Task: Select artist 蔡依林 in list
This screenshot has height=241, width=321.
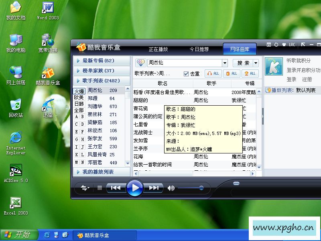Action: click(x=105, y=114)
